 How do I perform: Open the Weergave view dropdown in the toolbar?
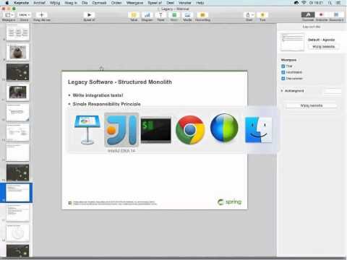pyautogui.click(x=9, y=15)
